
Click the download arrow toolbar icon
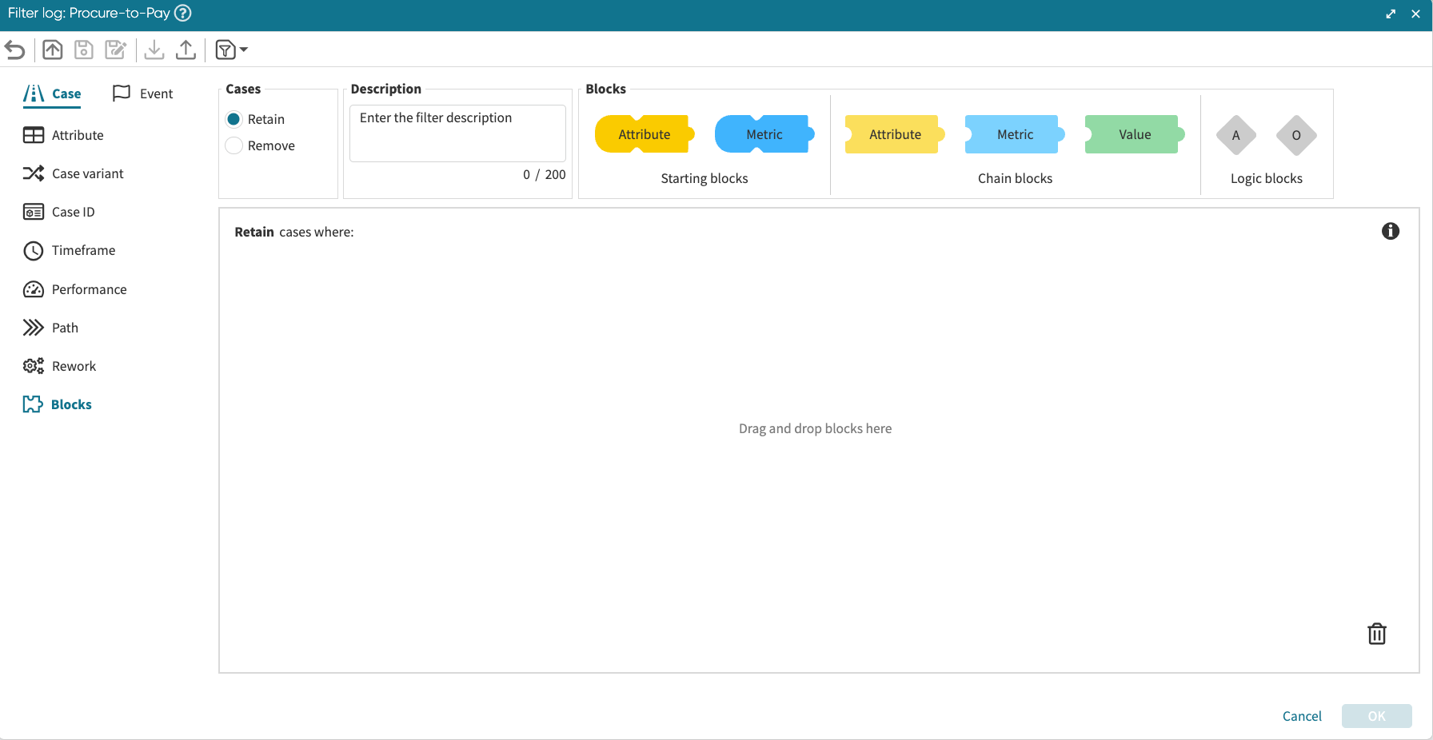point(154,50)
